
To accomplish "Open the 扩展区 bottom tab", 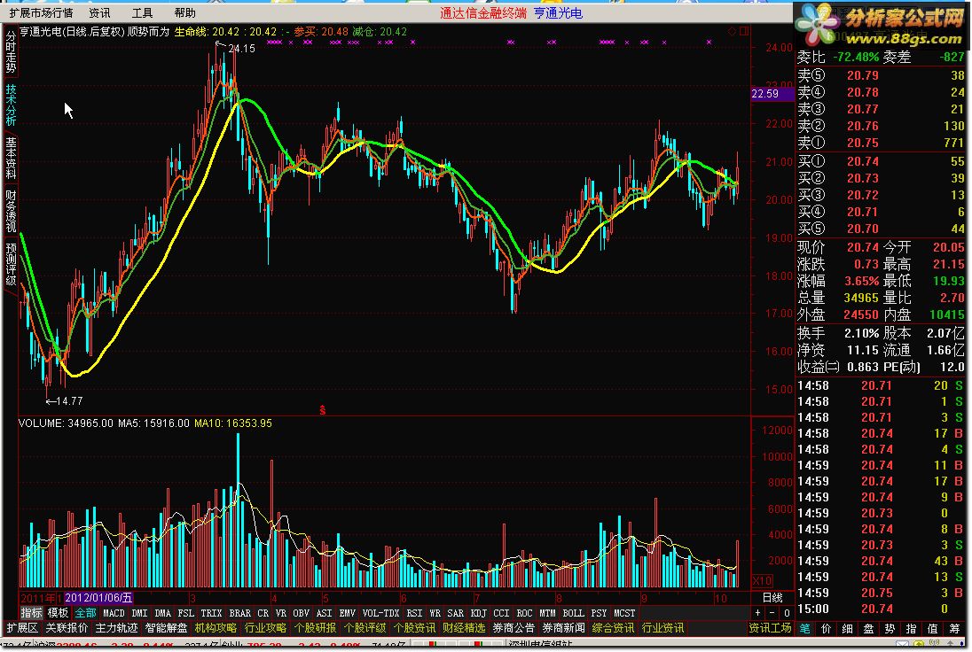I will [x=21, y=628].
